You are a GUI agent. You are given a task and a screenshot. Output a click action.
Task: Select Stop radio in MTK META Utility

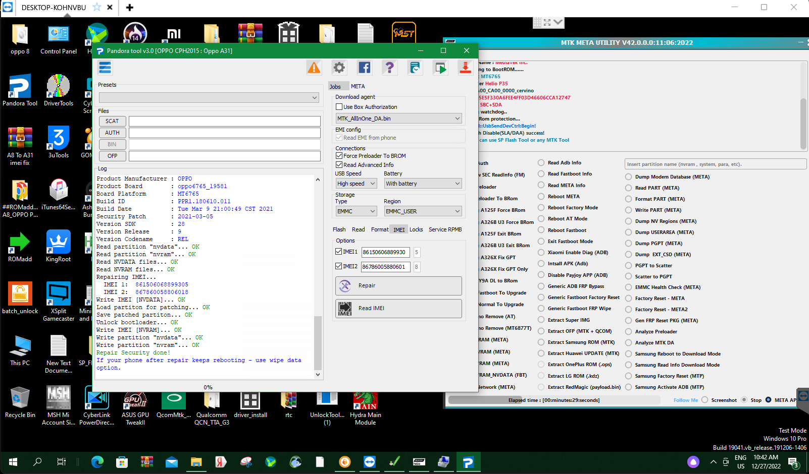[744, 400]
